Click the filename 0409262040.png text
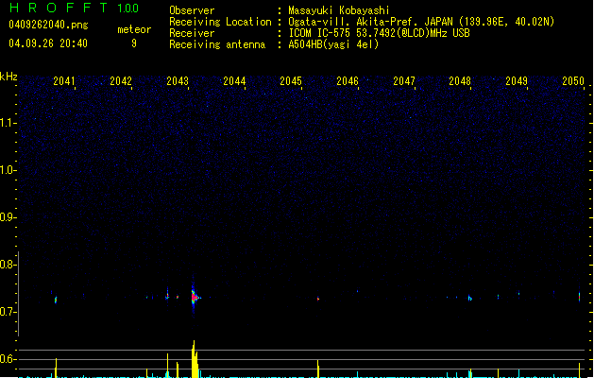 pyautogui.click(x=48, y=25)
